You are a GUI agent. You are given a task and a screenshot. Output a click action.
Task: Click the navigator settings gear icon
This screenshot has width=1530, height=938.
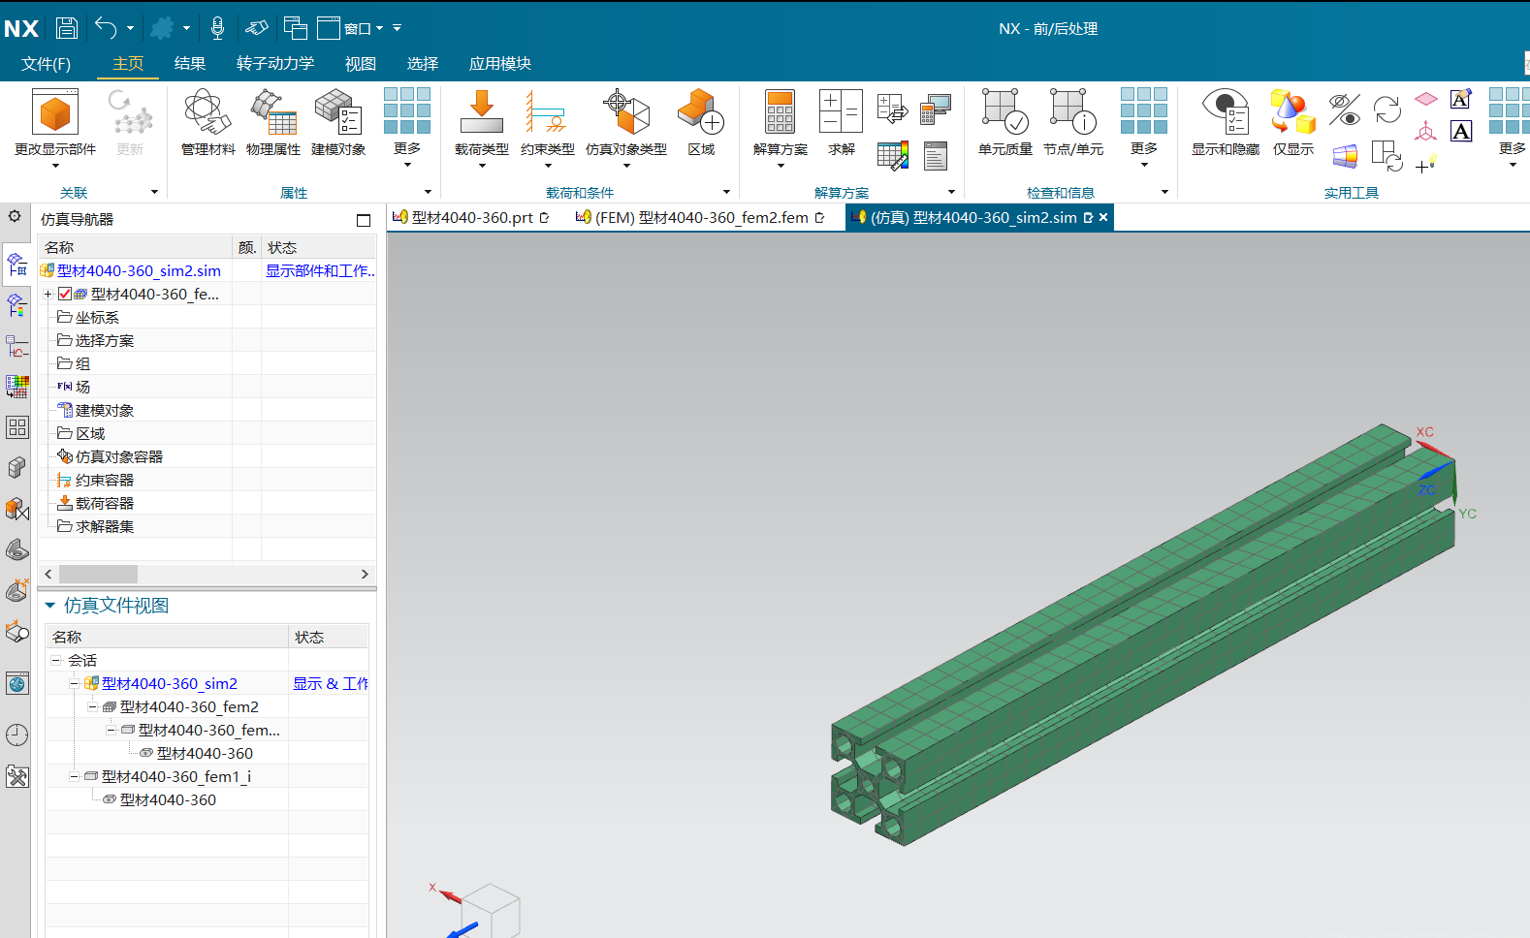(15, 216)
